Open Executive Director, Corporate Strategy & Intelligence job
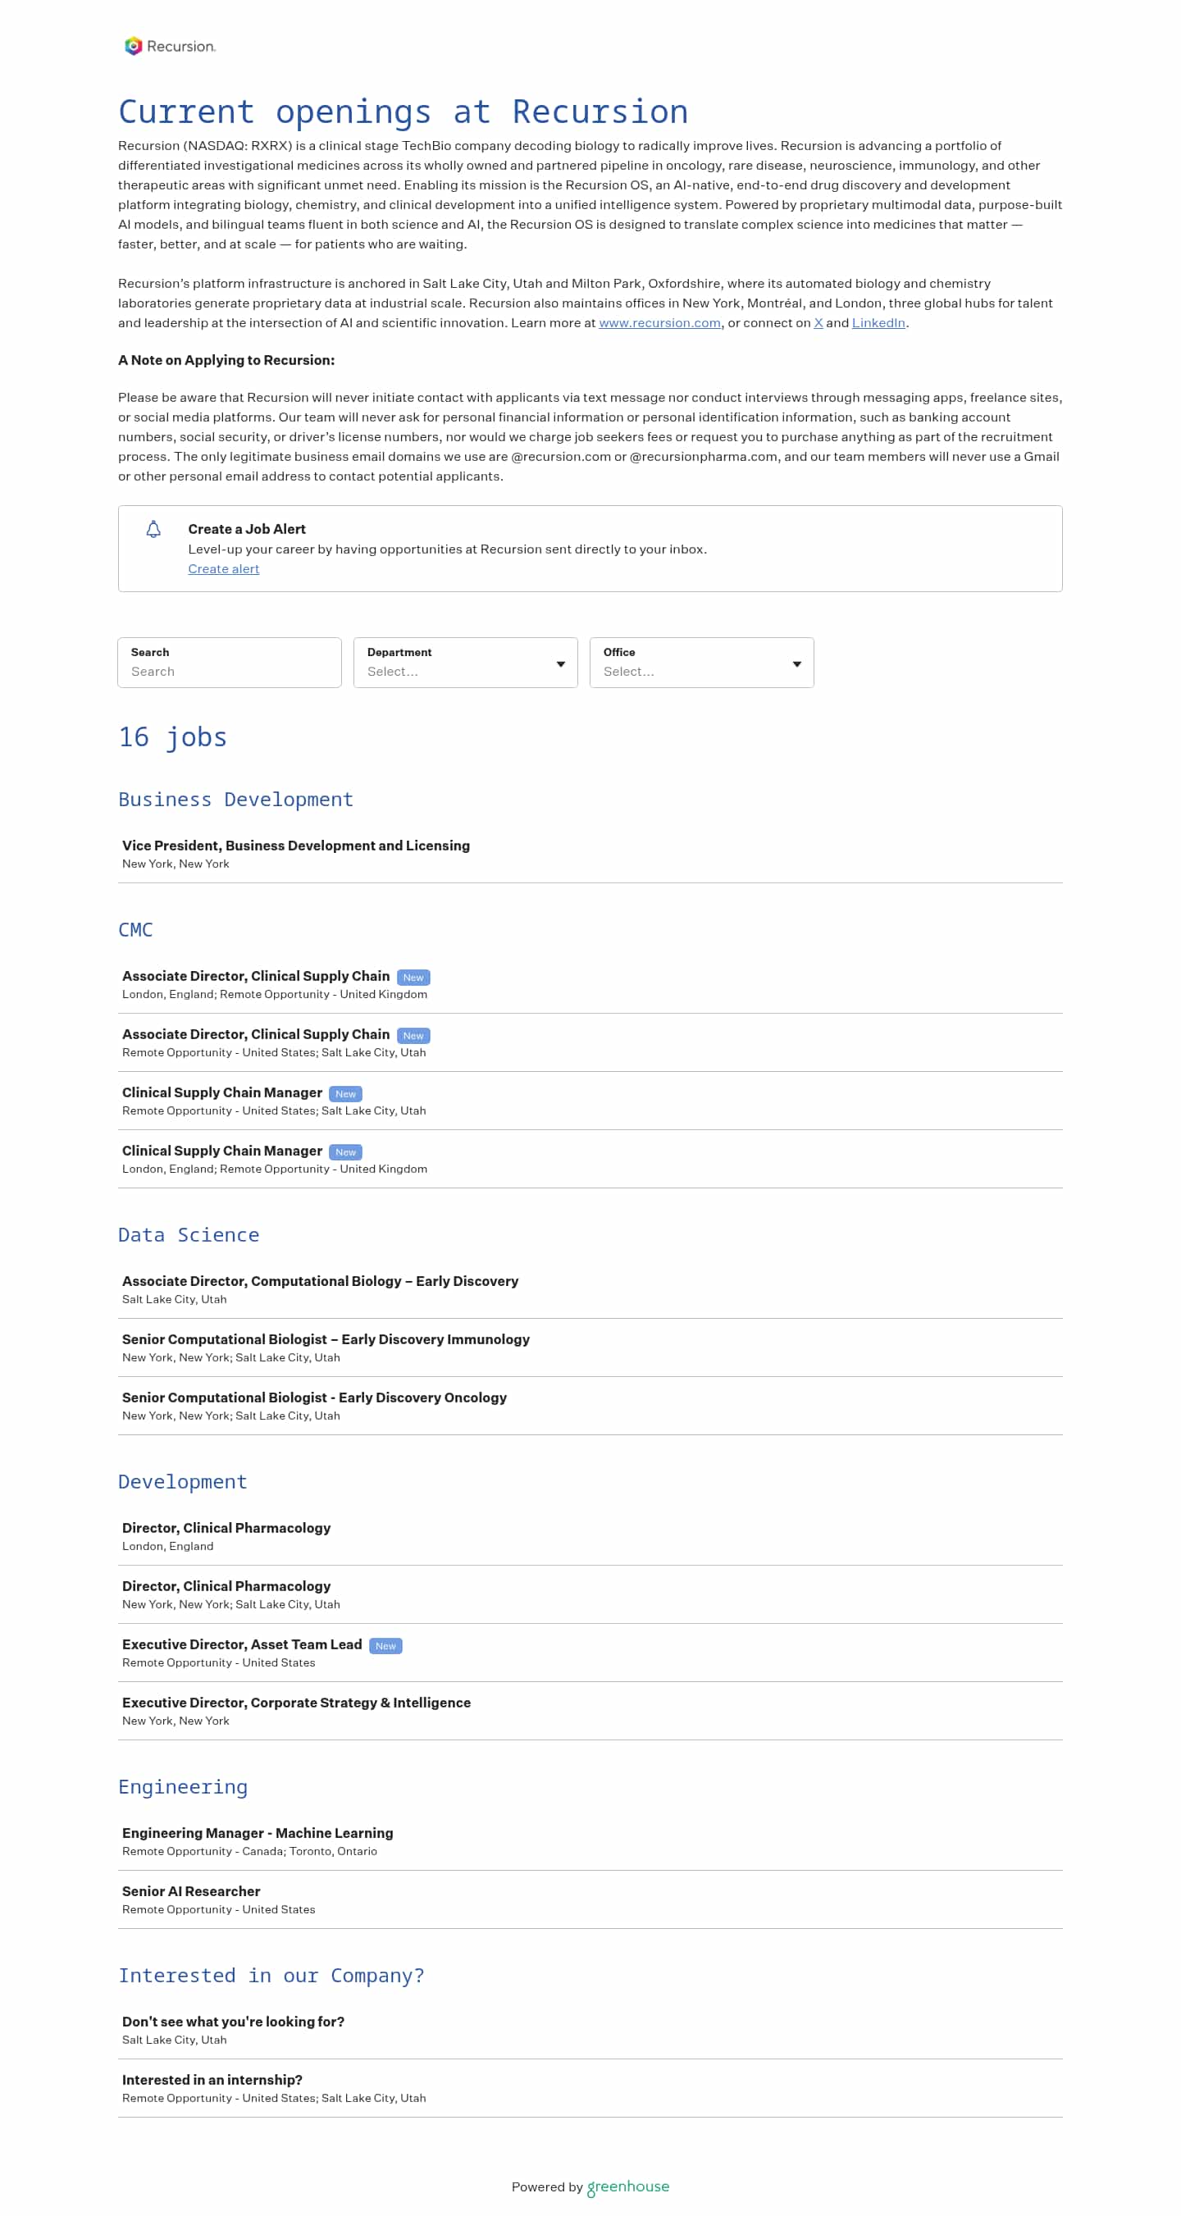This screenshot has width=1181, height=2216. click(590, 1711)
